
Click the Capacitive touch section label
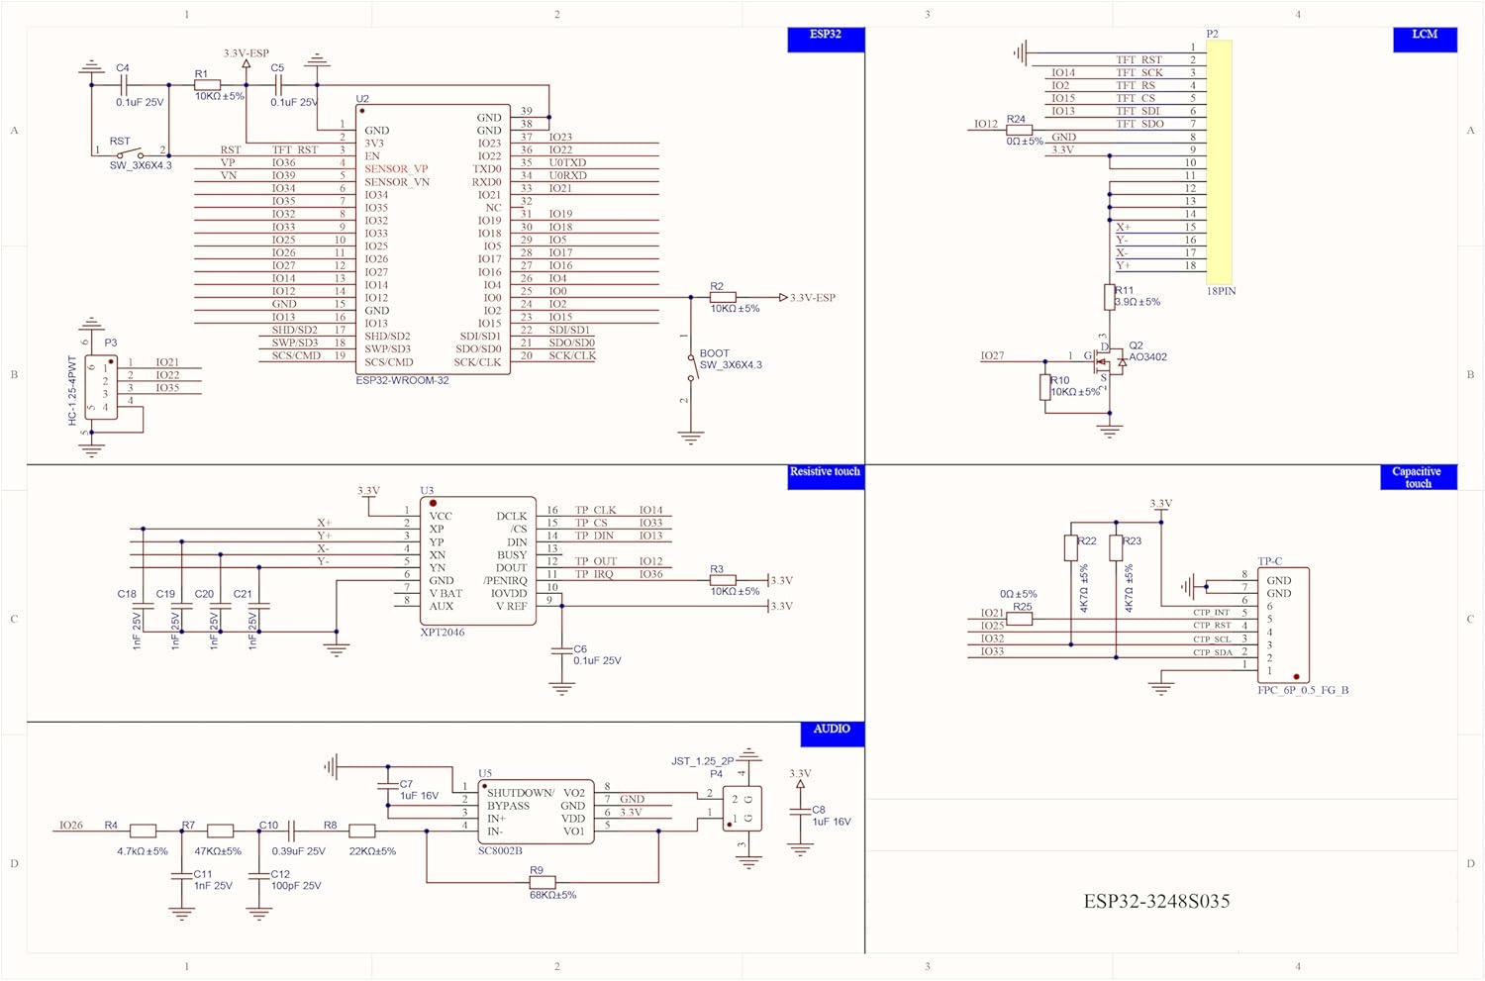click(1418, 477)
